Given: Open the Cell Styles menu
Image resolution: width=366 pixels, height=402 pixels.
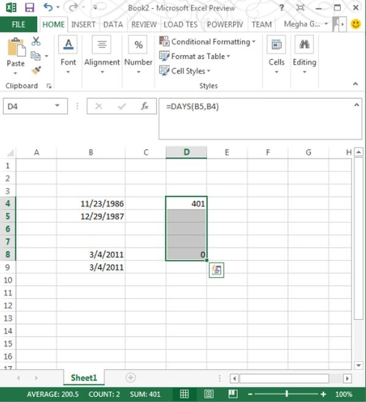Looking at the screenshot, I should [x=185, y=71].
